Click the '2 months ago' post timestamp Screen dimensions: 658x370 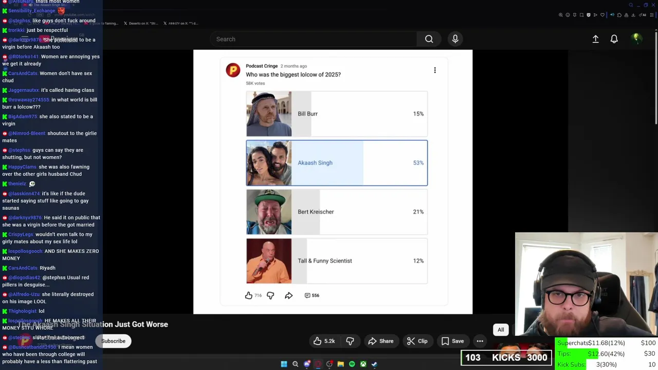(x=294, y=66)
